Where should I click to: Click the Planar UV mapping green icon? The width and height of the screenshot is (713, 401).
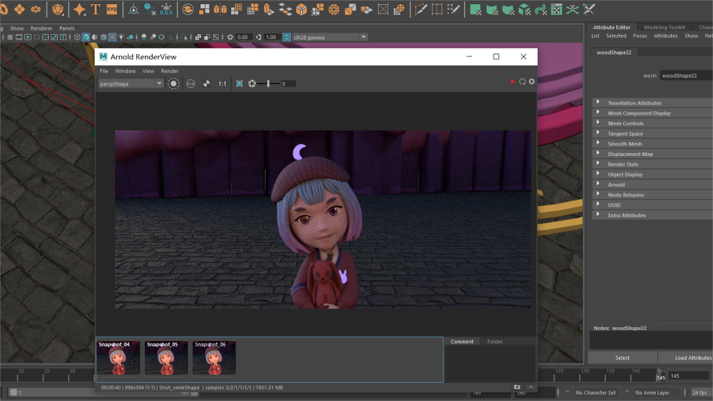(x=476, y=9)
